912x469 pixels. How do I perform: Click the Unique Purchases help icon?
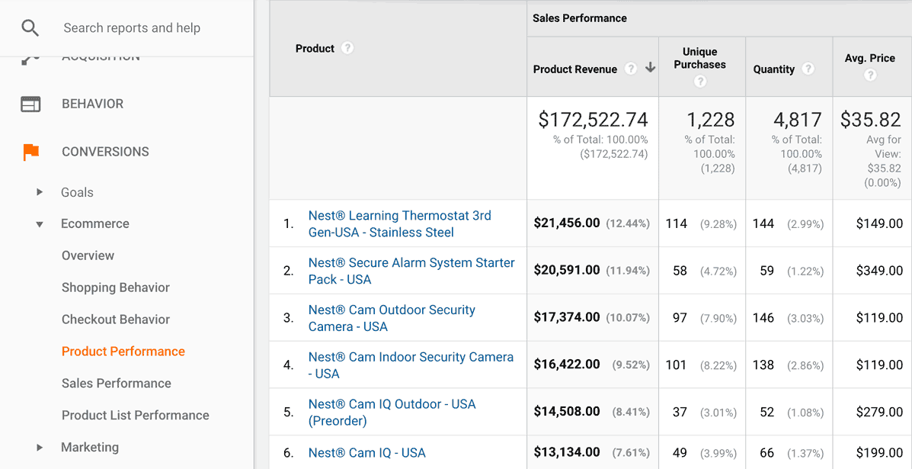[699, 80]
